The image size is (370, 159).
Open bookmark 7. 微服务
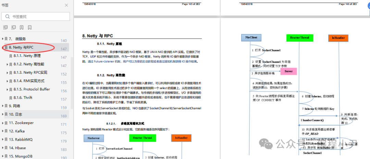coord(17,39)
